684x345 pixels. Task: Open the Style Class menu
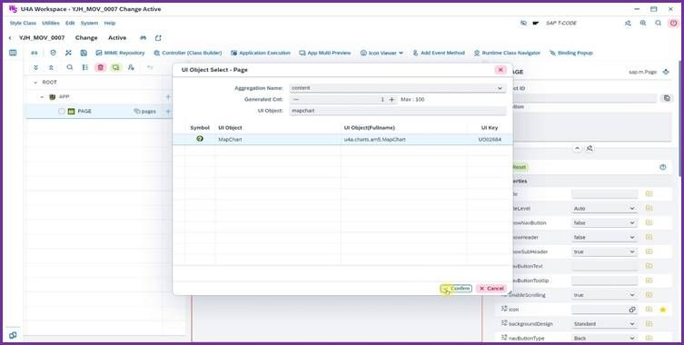click(23, 23)
